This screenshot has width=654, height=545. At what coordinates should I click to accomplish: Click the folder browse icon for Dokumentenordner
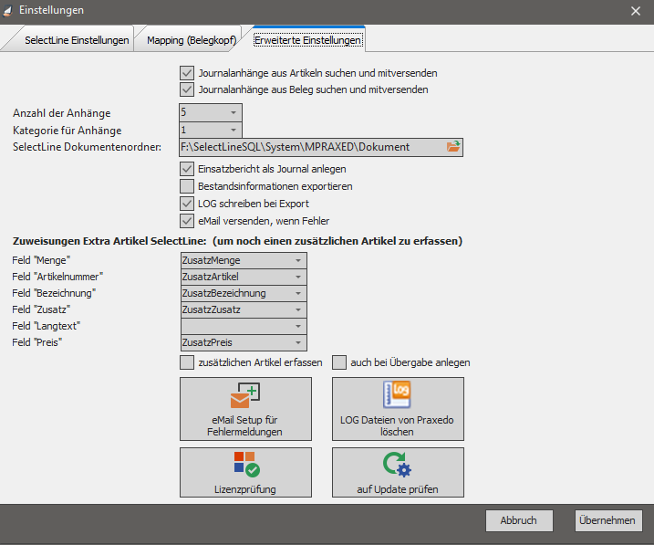[453, 146]
